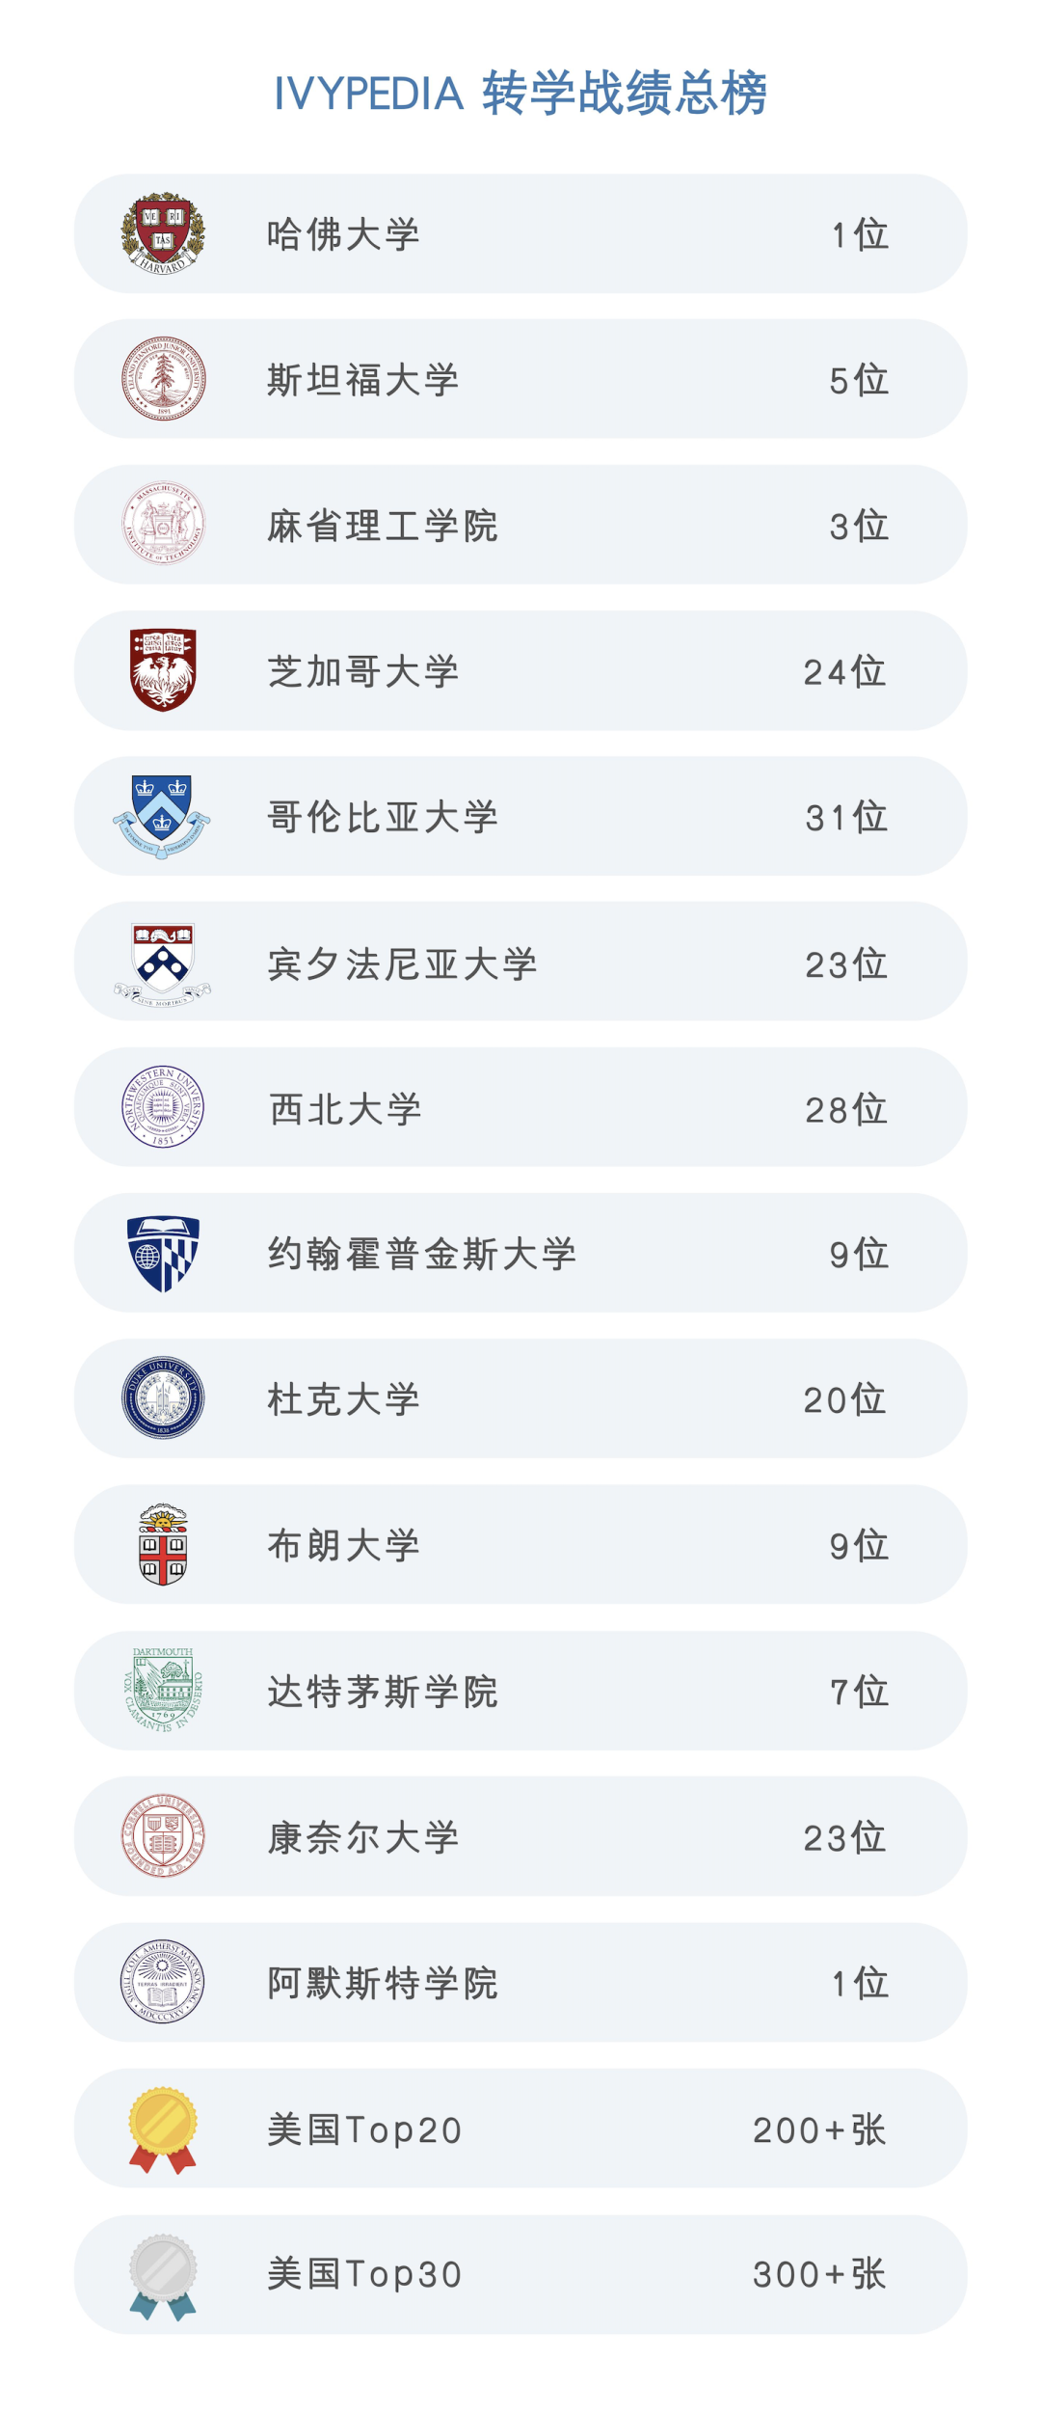Viewport: 1041px width, 2413px height.
Task: Click the IVYPEDIA 转学战绩总榜 title
Action: click(x=520, y=94)
